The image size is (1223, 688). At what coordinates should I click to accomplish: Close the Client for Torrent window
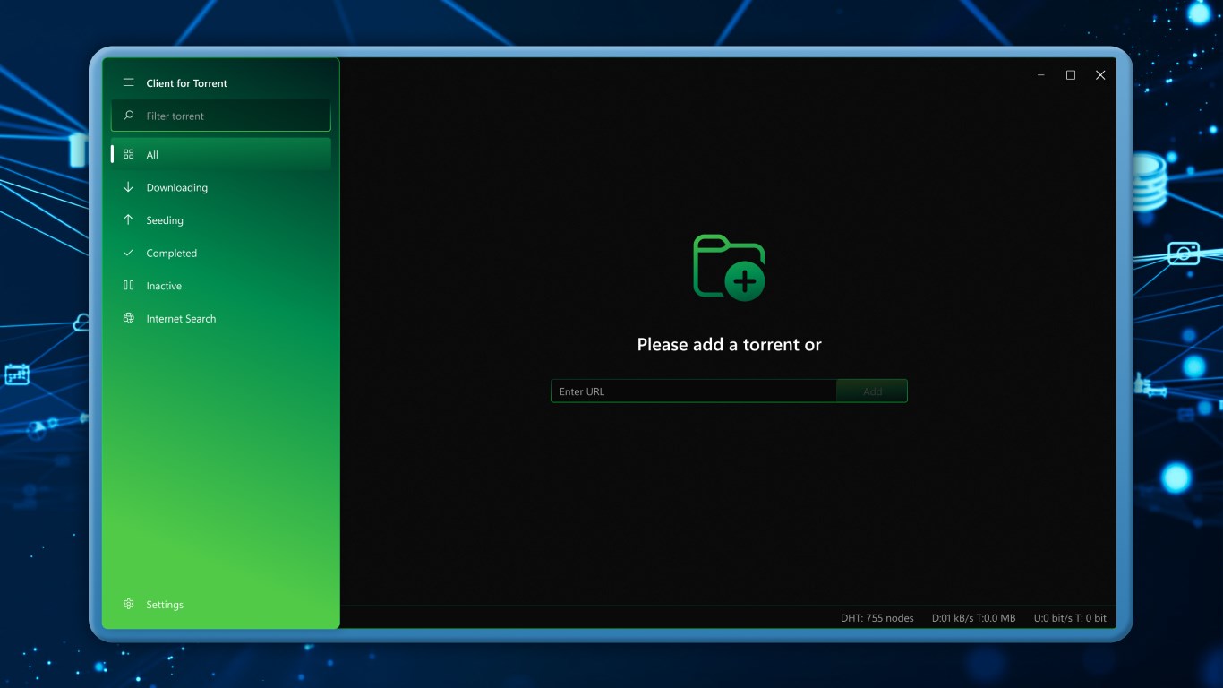pyautogui.click(x=1100, y=75)
